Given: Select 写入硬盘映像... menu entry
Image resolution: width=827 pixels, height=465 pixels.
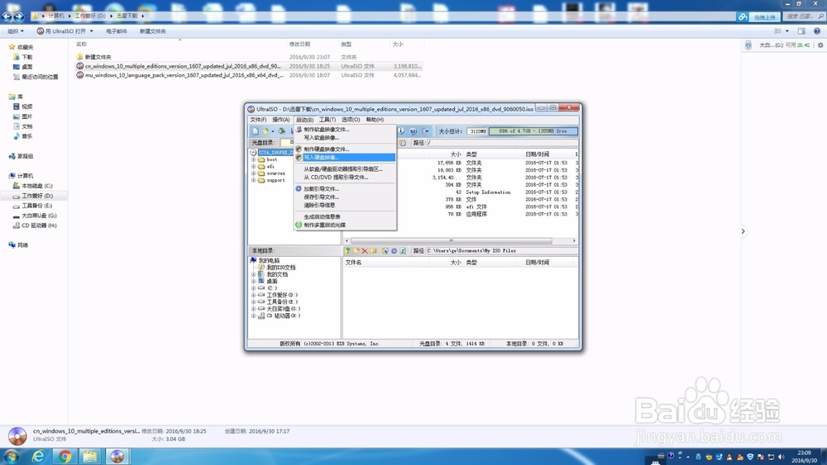Looking at the screenshot, I should click(x=345, y=158).
